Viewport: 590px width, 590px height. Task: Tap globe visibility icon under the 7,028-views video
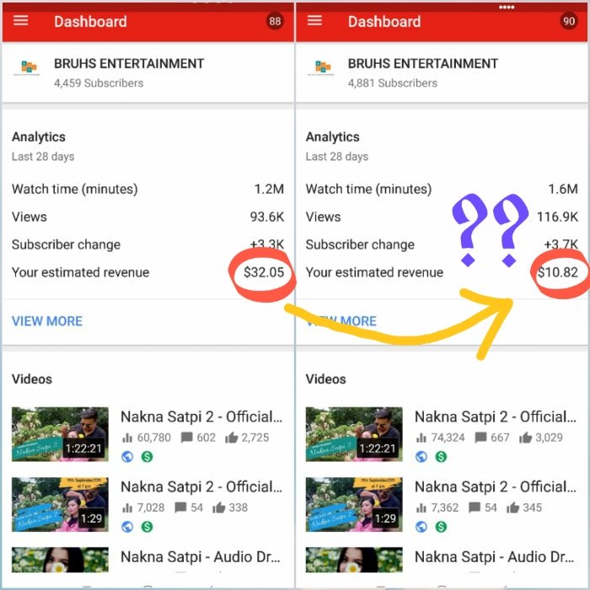point(127,527)
